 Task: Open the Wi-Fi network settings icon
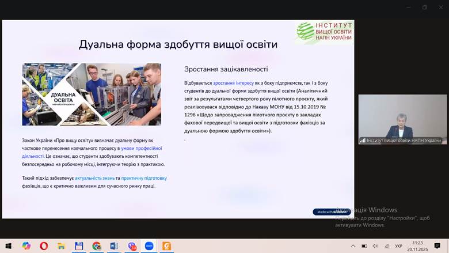pyautogui.click(x=387, y=246)
